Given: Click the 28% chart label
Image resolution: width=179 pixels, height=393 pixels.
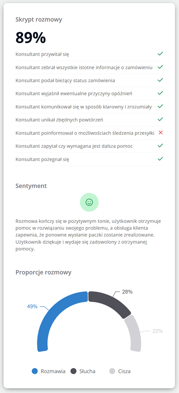Looking at the screenshot, I should click(x=127, y=292).
